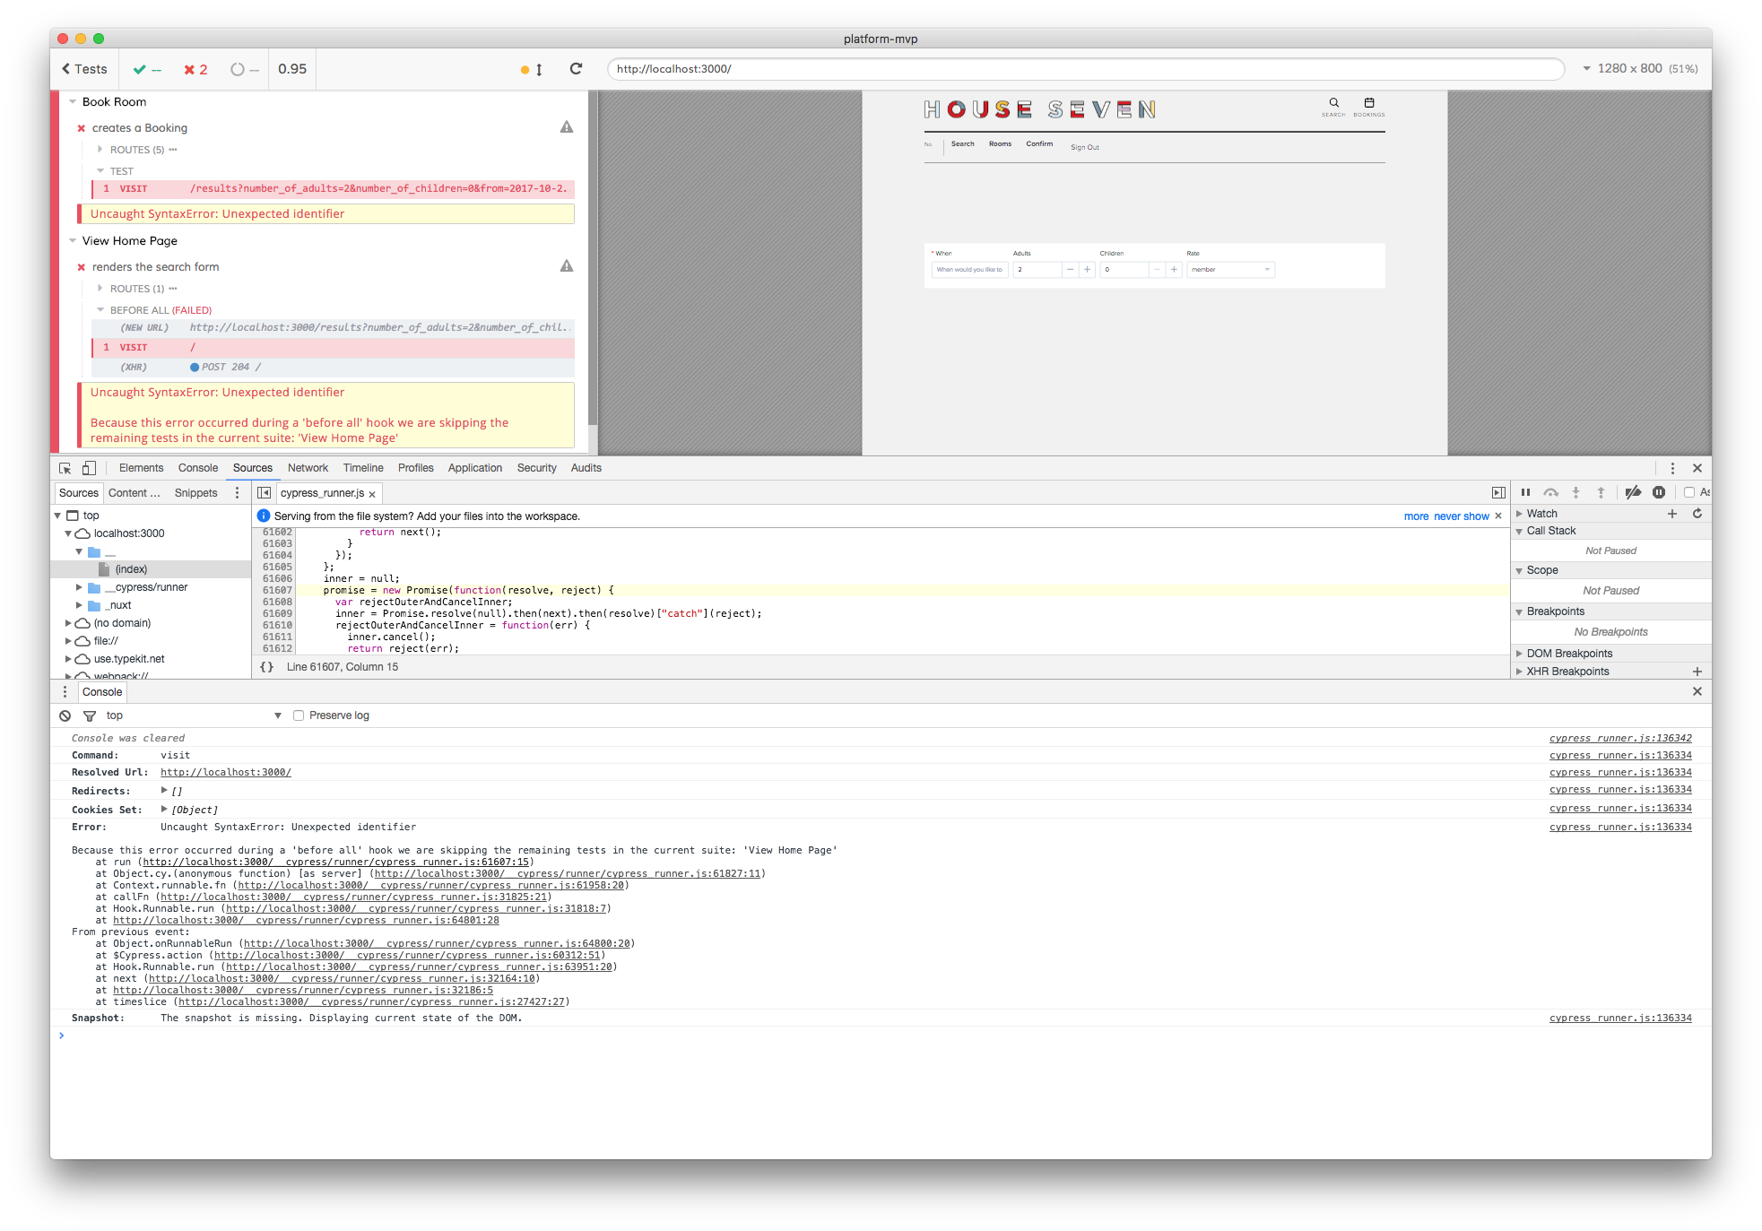Open the Elements tab in DevTools
Viewport: 1762px width, 1231px height.
pyautogui.click(x=141, y=467)
